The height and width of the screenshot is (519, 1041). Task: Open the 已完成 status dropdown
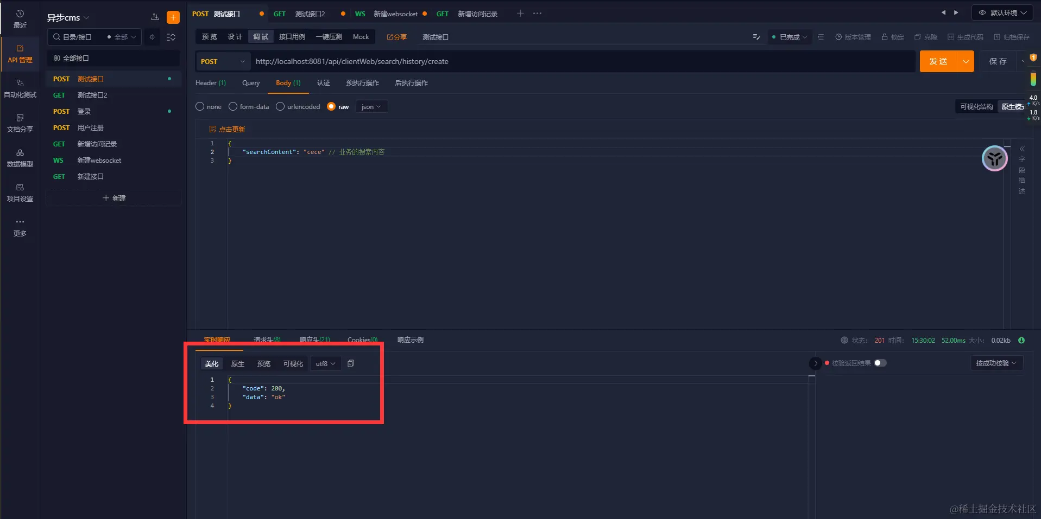790,37
